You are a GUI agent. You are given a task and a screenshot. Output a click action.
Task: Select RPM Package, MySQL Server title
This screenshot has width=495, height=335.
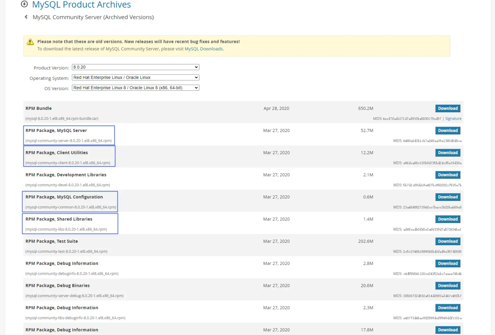click(x=56, y=130)
